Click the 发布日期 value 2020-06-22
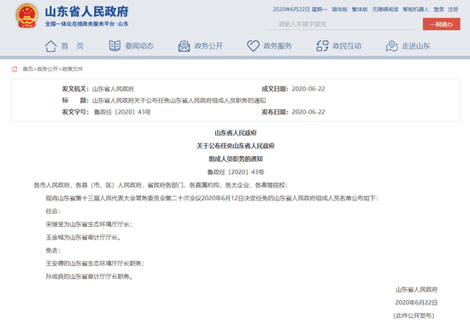This screenshot has width=470, height=324. tap(308, 112)
